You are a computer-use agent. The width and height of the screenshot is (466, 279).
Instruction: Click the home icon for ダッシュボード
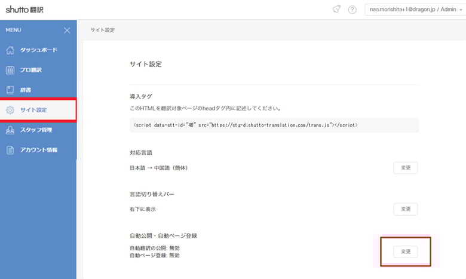[10, 50]
